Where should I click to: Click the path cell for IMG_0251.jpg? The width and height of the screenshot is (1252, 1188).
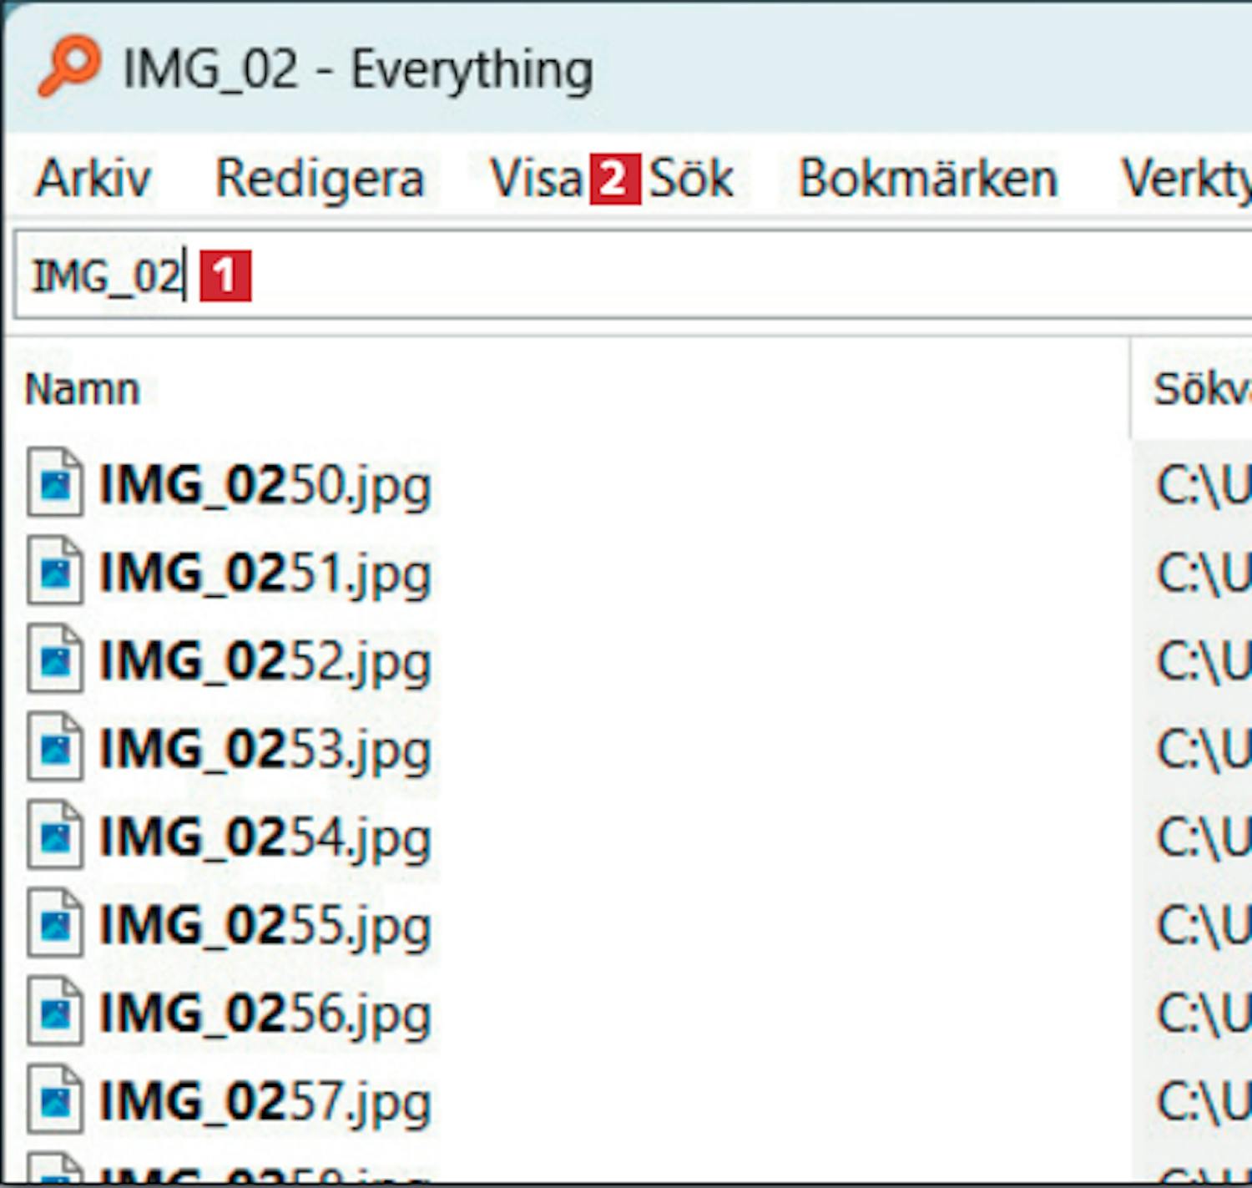[x=1193, y=573]
